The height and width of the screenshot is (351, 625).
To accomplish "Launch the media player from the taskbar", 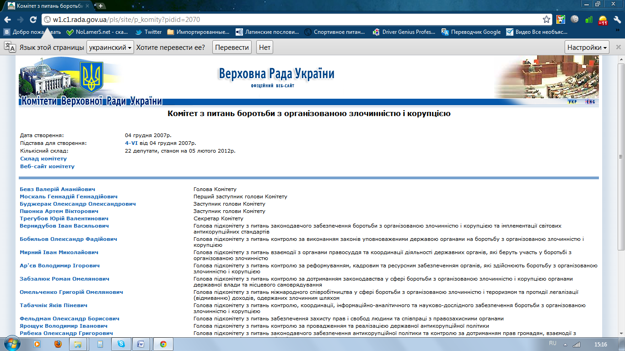I will (x=38, y=344).
